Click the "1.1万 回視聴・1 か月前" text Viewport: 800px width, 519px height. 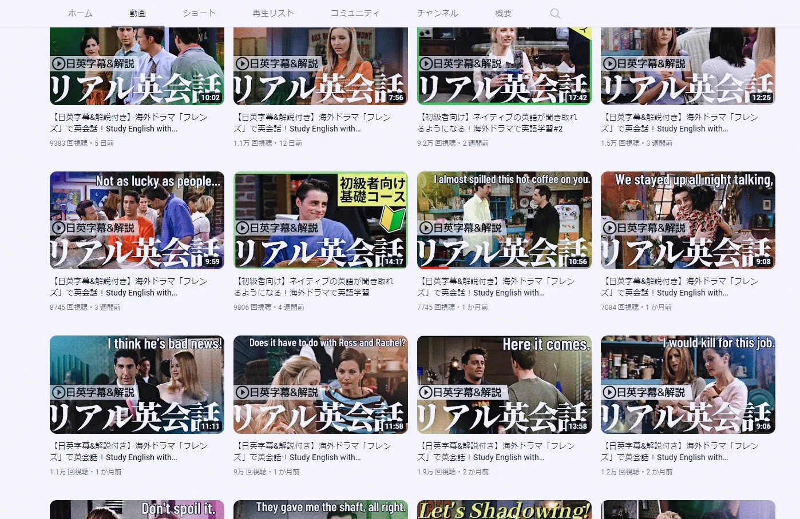click(x=86, y=472)
